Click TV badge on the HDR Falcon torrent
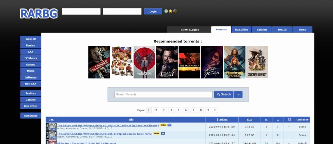 coord(169,125)
